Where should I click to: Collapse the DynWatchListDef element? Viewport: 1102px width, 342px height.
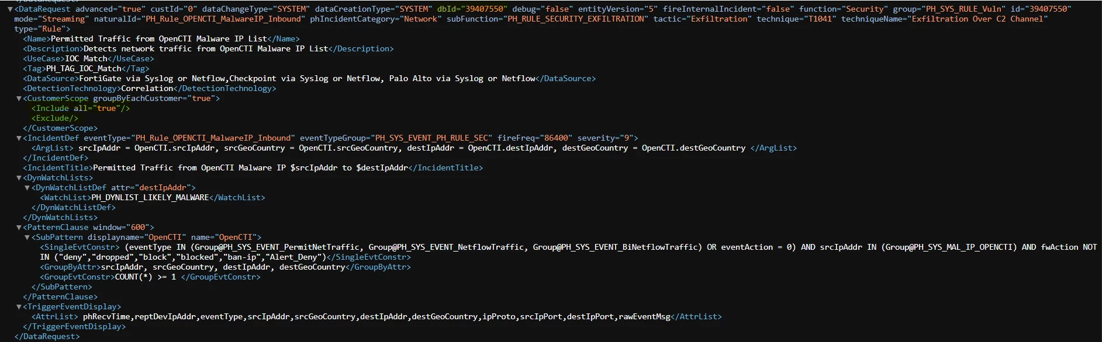click(27, 188)
